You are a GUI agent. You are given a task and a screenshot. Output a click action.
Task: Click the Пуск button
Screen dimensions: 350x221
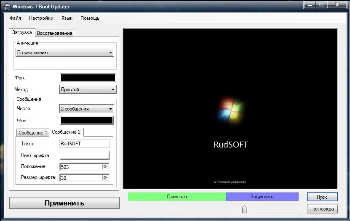322,197
